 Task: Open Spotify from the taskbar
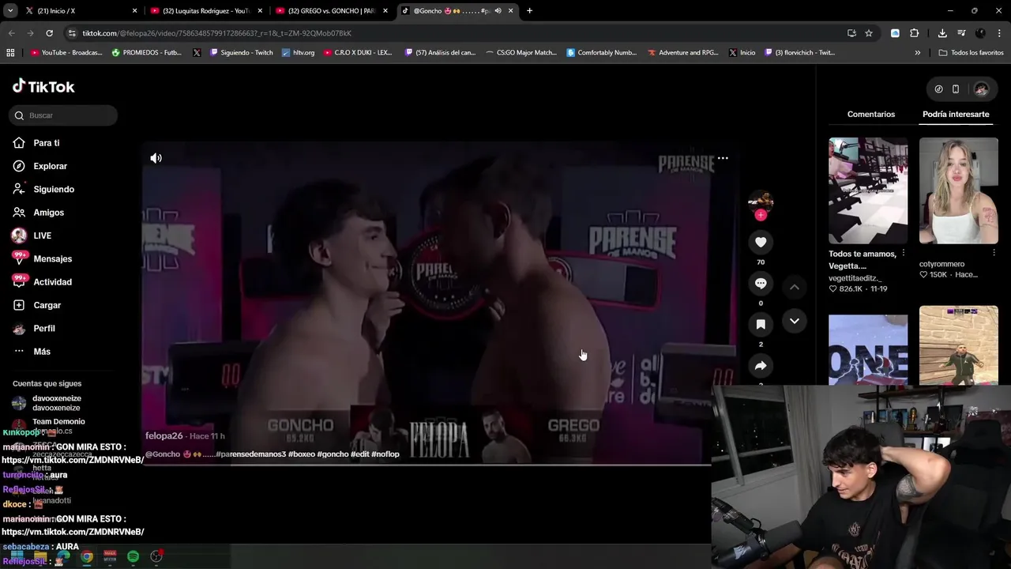(133, 556)
